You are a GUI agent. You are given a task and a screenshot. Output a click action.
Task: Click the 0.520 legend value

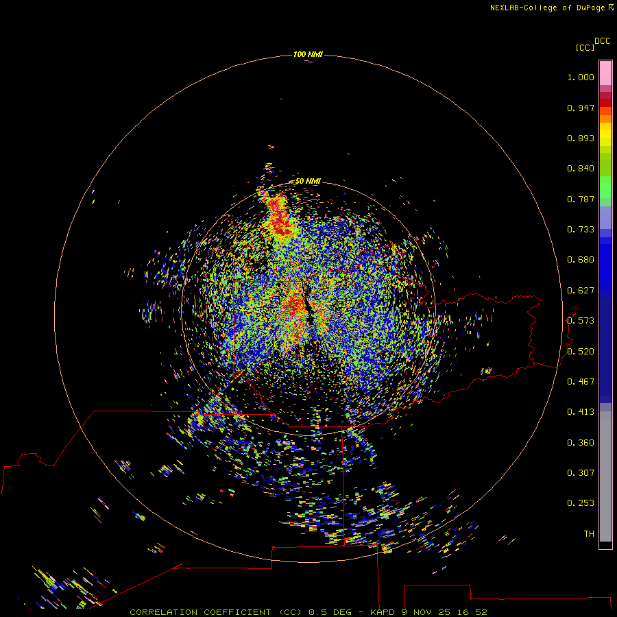(x=581, y=352)
